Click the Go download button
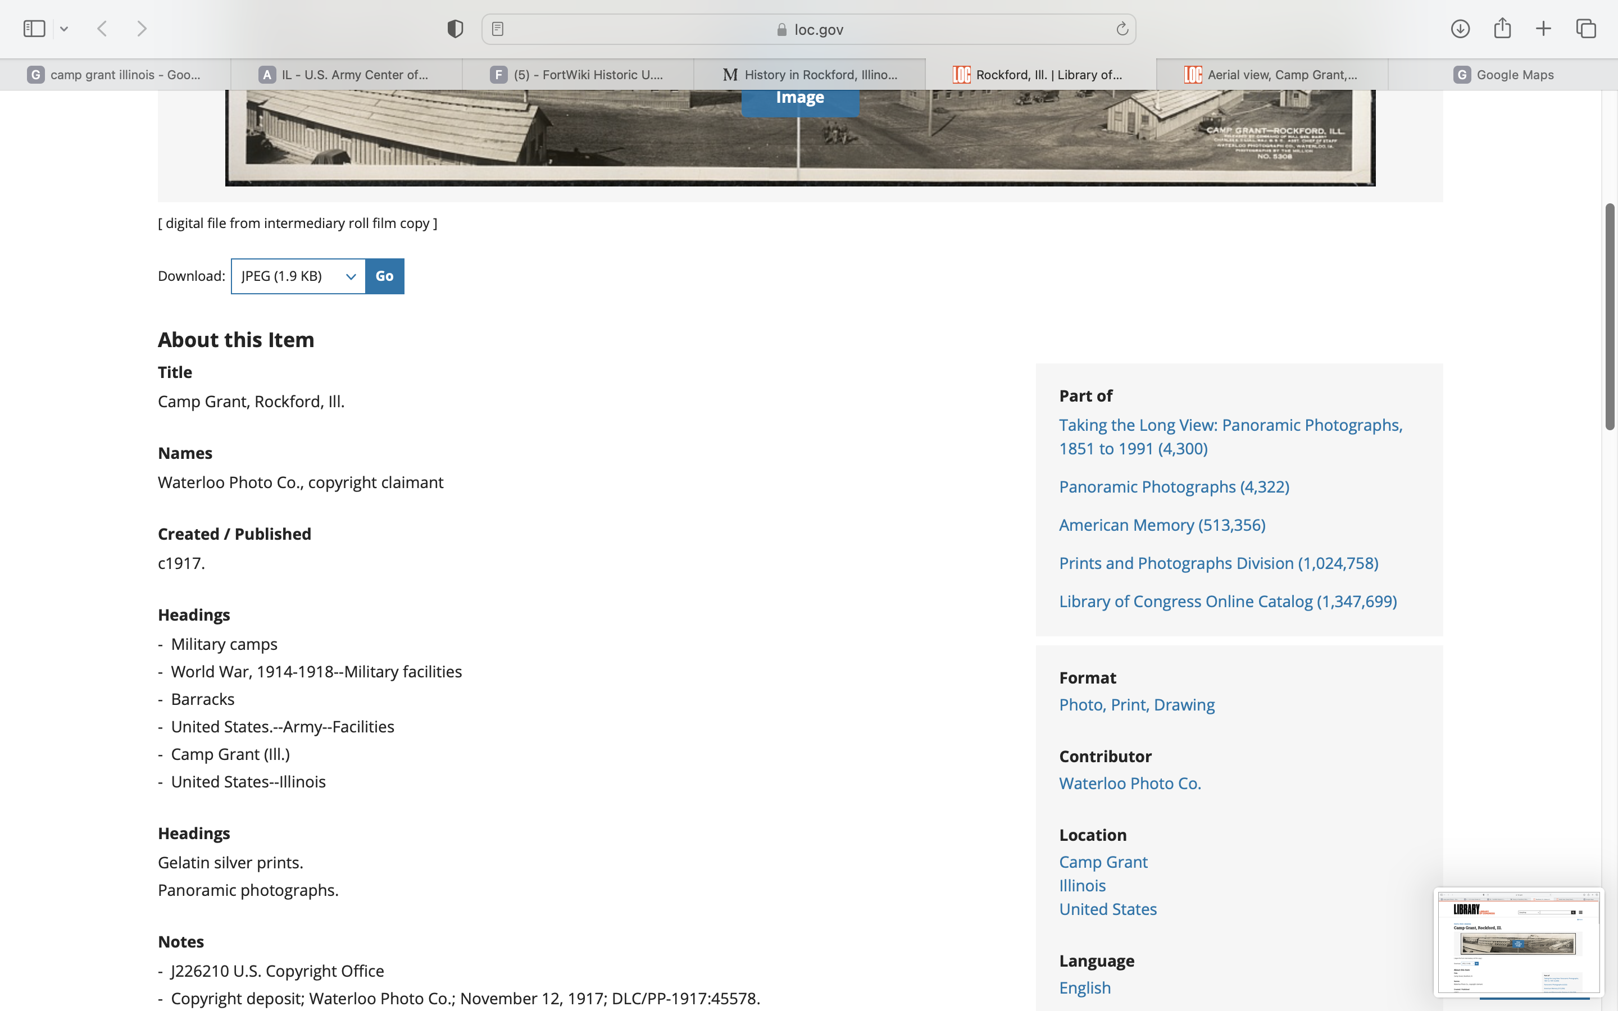 tap(384, 276)
